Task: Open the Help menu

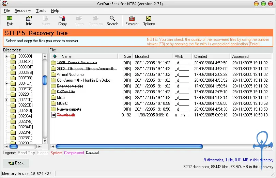Action: click(x=55, y=11)
